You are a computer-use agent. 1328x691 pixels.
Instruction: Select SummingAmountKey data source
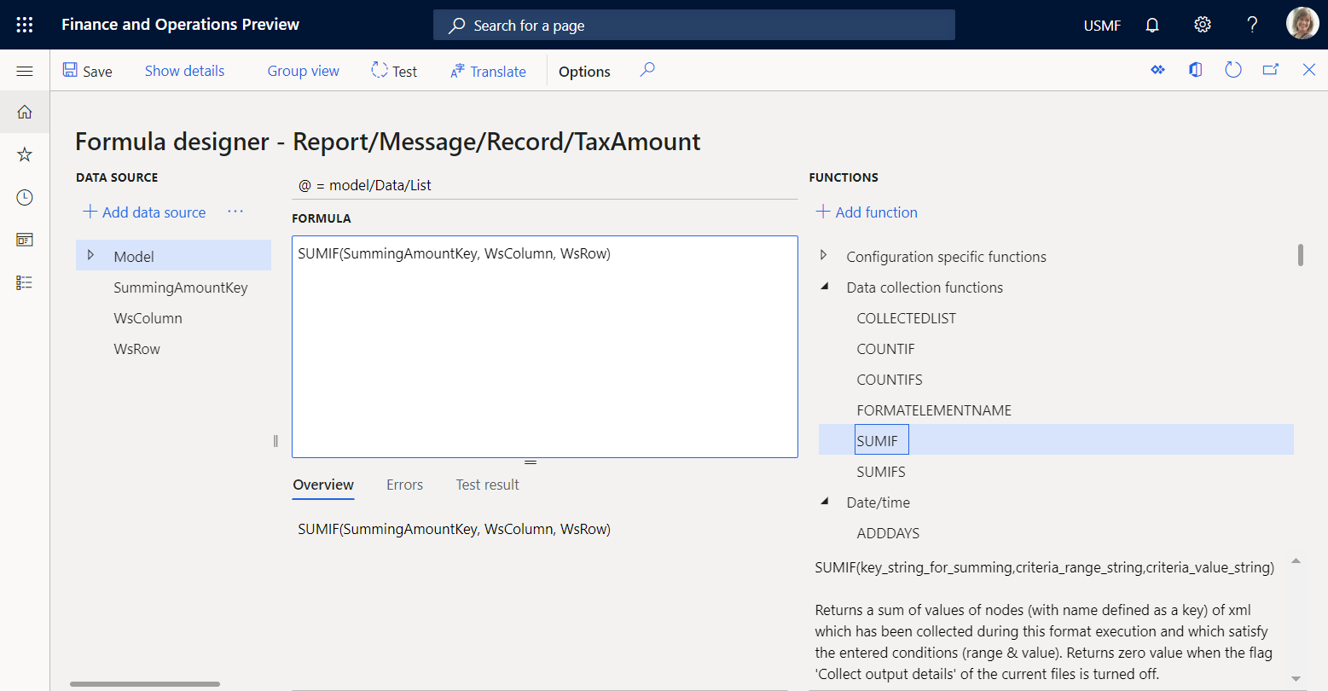pyautogui.click(x=181, y=287)
